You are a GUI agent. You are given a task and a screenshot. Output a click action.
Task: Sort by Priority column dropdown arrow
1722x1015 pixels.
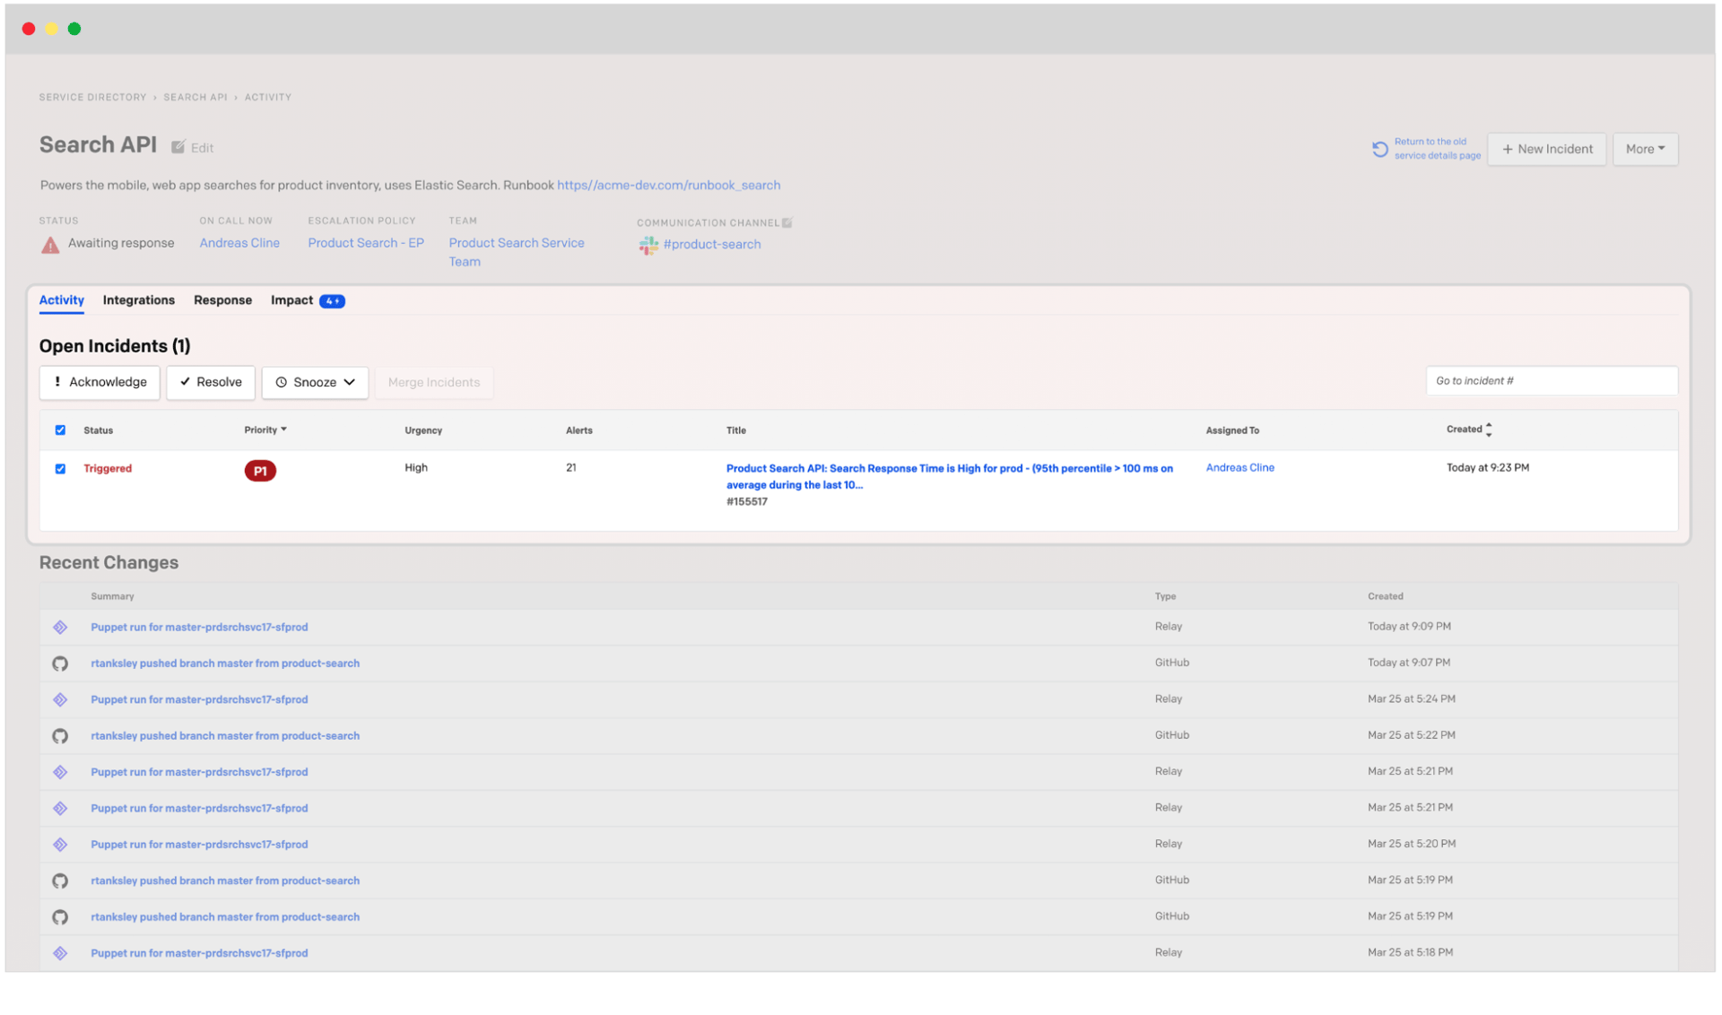pyautogui.click(x=283, y=429)
